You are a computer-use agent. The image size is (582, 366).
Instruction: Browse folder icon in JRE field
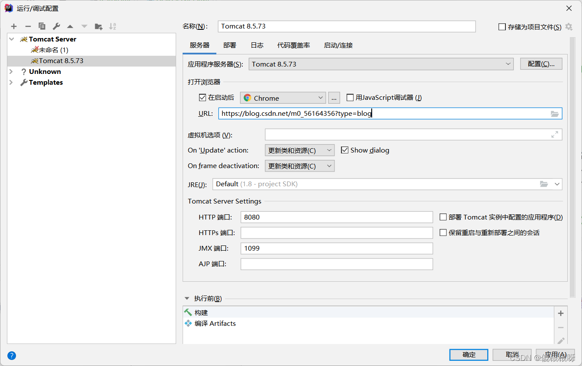pos(544,184)
